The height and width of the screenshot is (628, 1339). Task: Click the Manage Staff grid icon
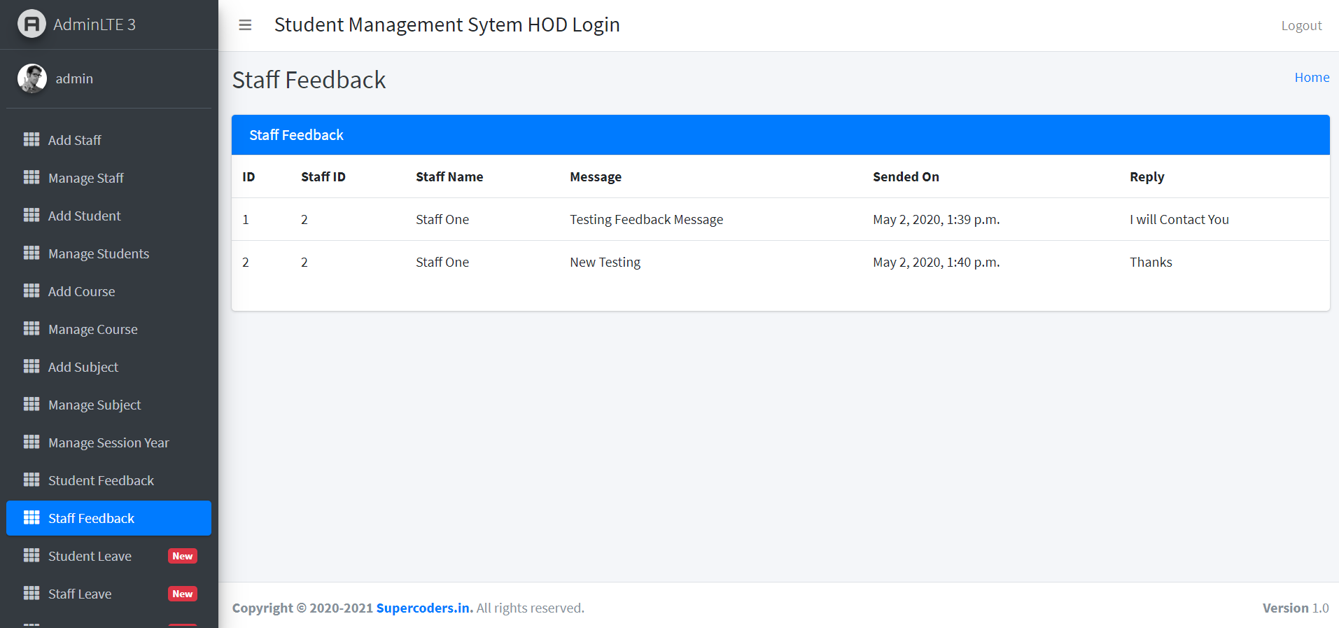click(31, 177)
